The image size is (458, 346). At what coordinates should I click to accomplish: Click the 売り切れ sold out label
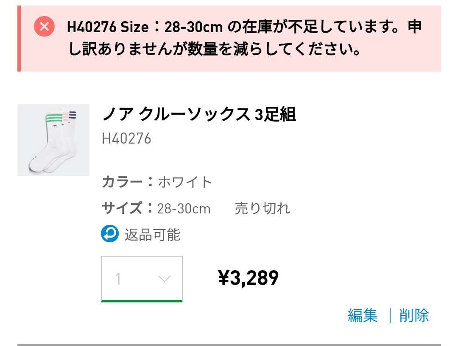tap(263, 208)
